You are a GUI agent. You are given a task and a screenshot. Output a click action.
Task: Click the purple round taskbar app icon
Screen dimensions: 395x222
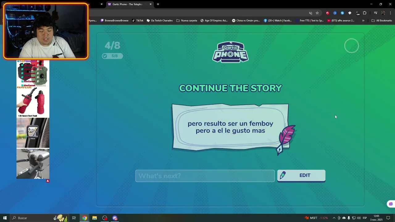coord(115,218)
